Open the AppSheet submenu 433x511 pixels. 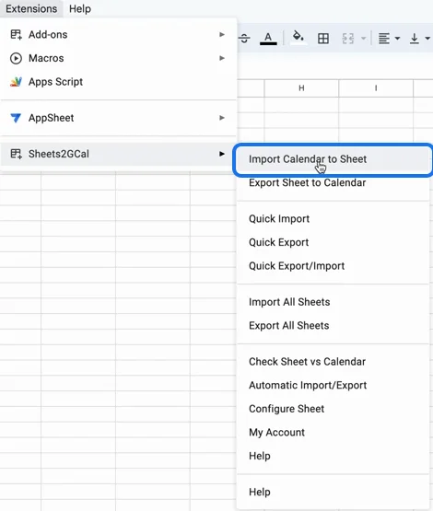[x=118, y=118]
